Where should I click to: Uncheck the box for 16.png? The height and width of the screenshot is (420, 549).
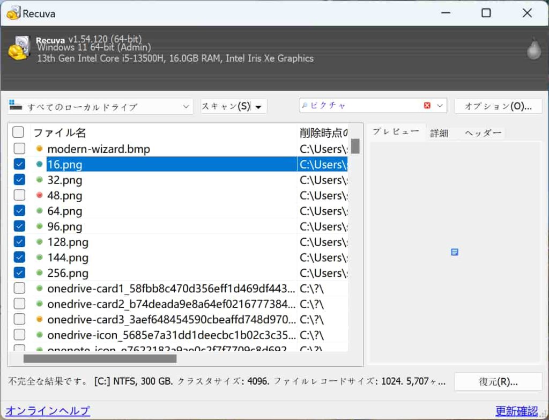(19, 164)
